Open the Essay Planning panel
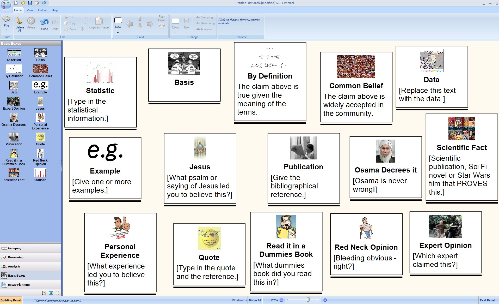The width and height of the screenshot is (499, 304). (x=19, y=285)
